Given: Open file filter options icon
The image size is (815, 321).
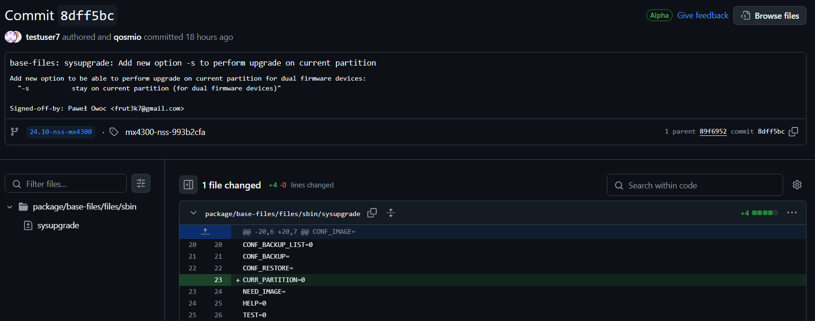Looking at the screenshot, I should pos(141,184).
